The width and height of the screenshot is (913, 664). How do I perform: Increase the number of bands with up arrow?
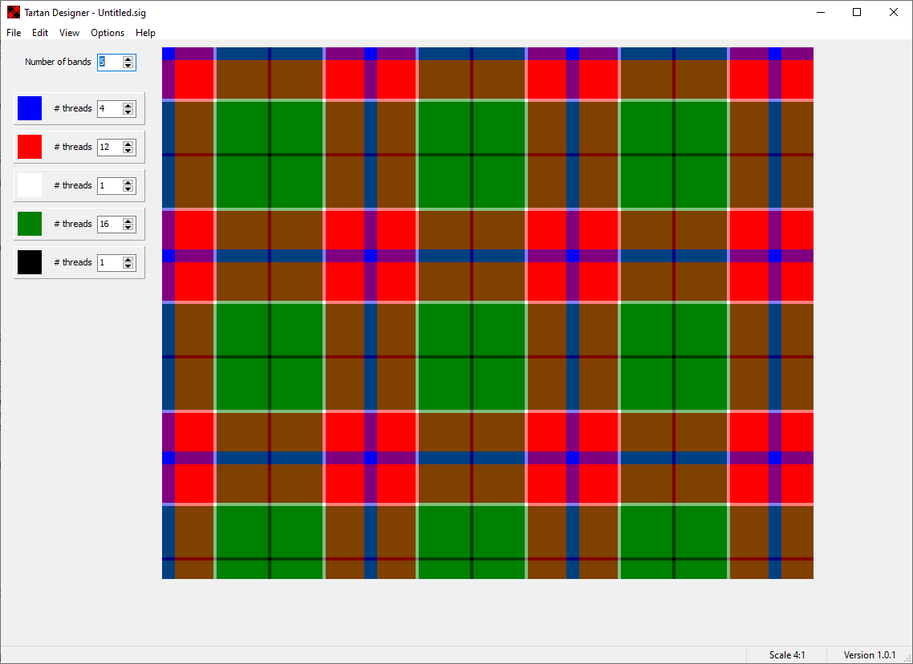click(128, 59)
